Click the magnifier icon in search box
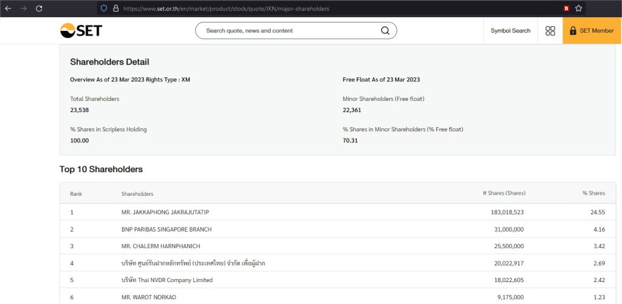The height and width of the screenshot is (304, 622). click(x=385, y=30)
